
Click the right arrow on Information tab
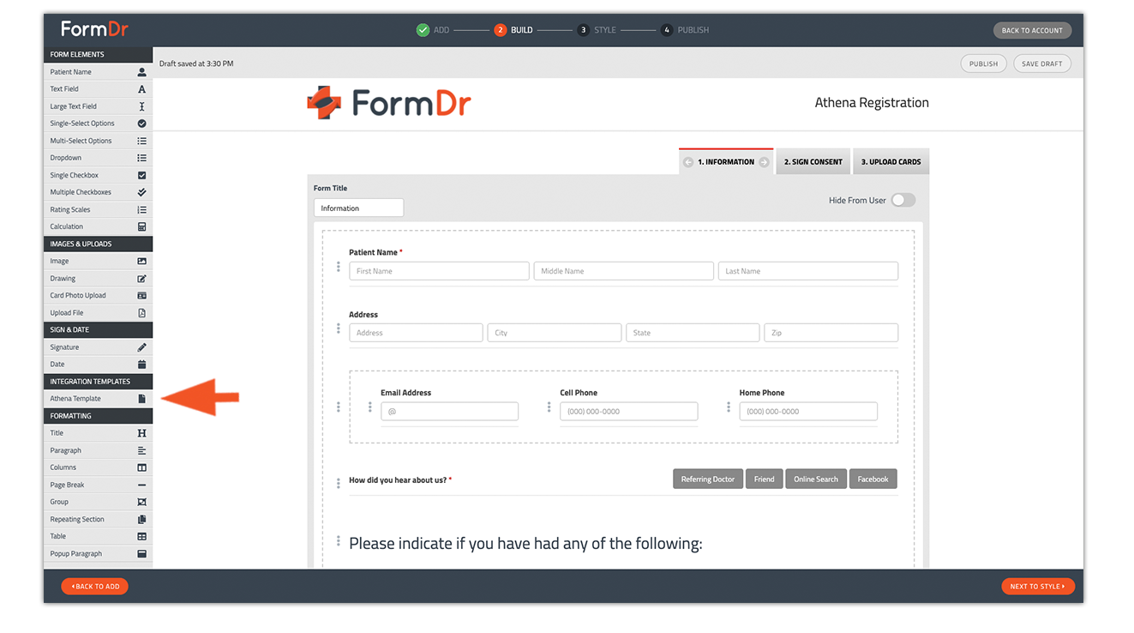click(x=764, y=162)
